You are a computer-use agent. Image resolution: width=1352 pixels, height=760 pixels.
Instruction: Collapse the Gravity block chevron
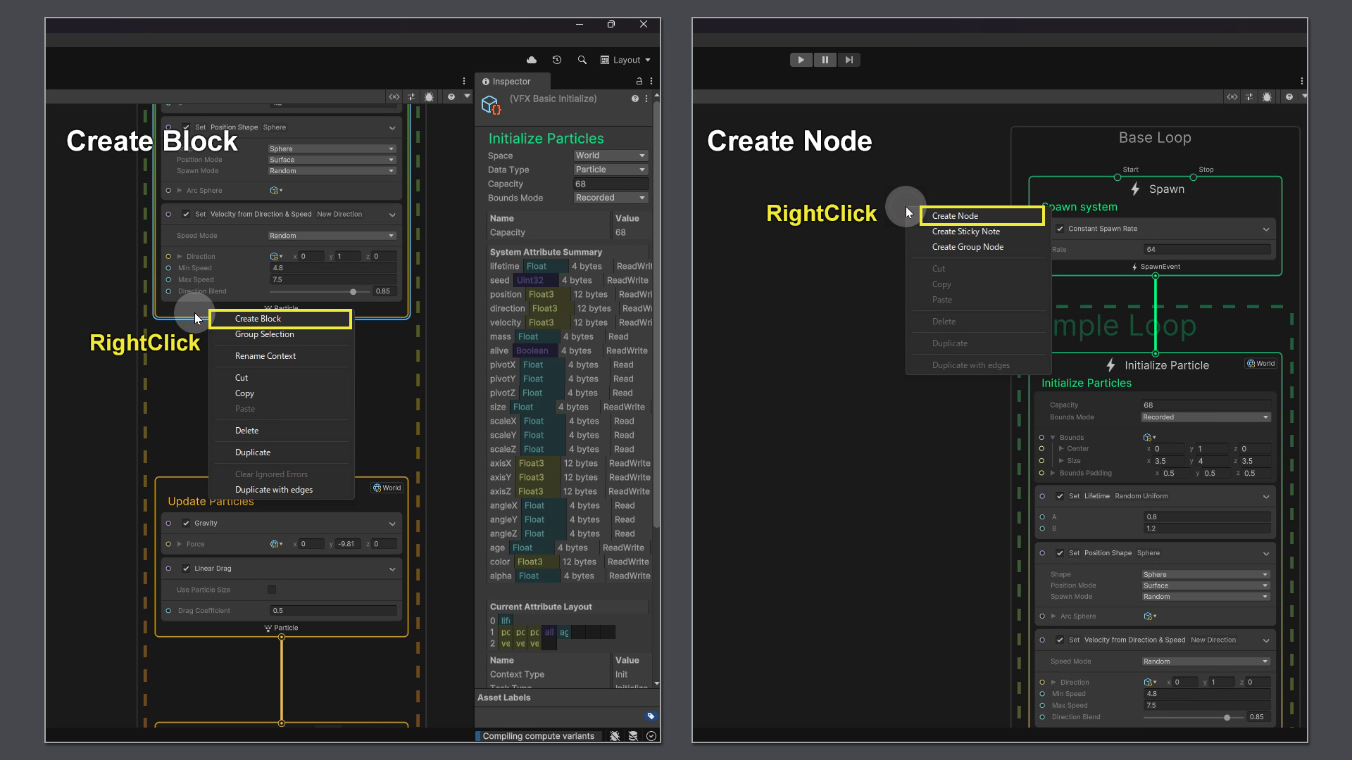[x=392, y=524]
